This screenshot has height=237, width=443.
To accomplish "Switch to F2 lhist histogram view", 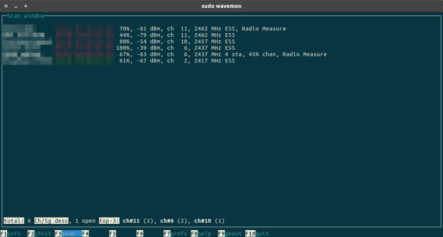I will pyautogui.click(x=39, y=234).
